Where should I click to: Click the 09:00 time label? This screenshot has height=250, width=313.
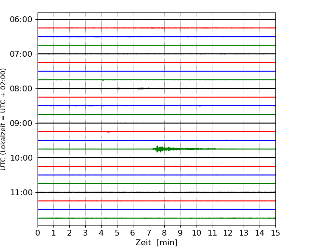coord(21,123)
